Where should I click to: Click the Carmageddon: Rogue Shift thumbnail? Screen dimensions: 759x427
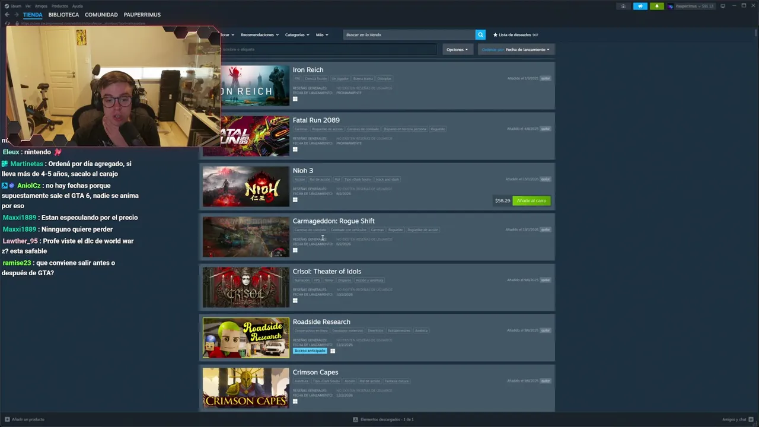click(x=246, y=237)
